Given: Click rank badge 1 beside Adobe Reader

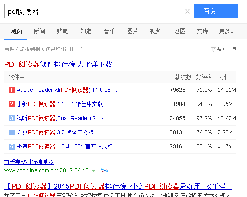Looking at the screenshot, I should coord(11,90).
